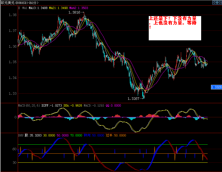Click the 1.33 price axis label

point(13,94)
